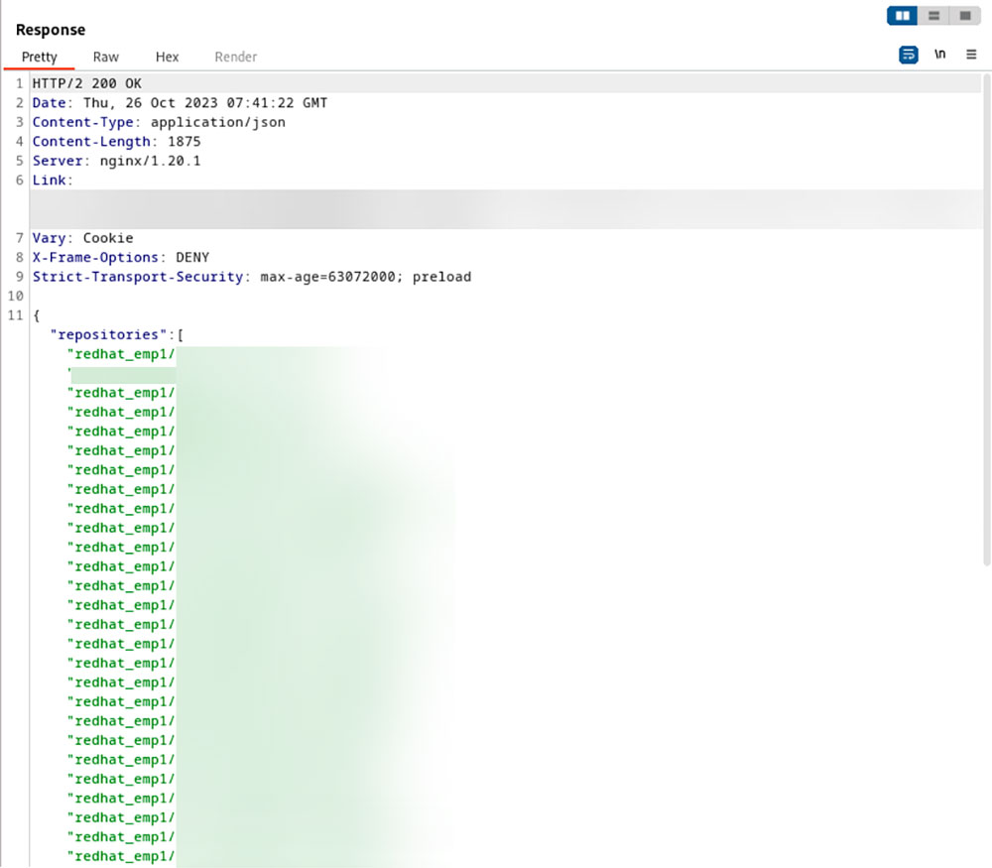
Task: Click the Strict-Transport-Security header line
Action: pos(252,277)
